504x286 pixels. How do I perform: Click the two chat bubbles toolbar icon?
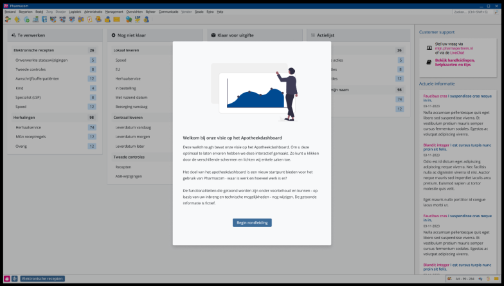129,19
